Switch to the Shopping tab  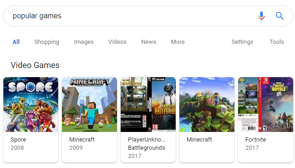pyautogui.click(x=47, y=42)
